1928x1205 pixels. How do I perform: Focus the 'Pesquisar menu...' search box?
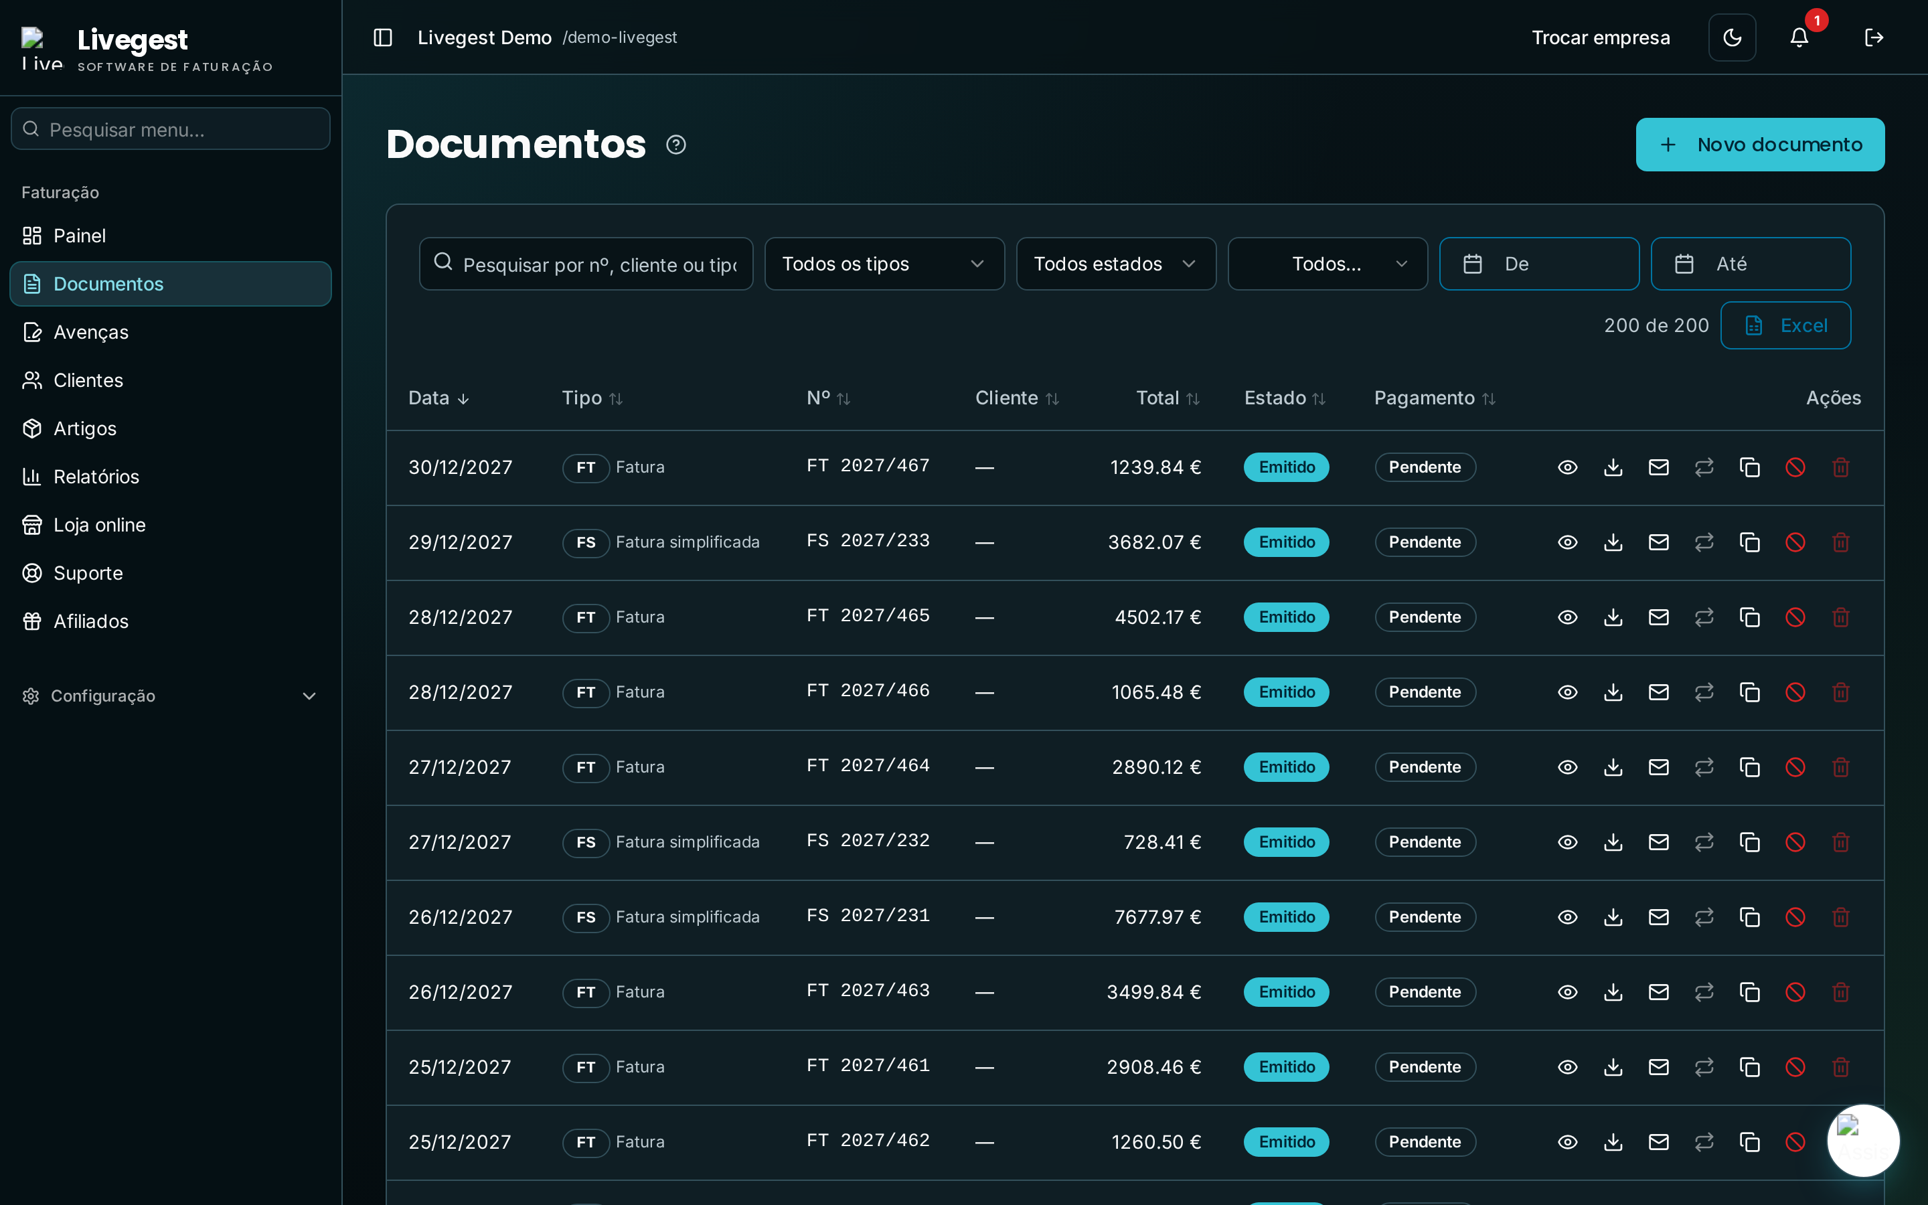(x=171, y=129)
